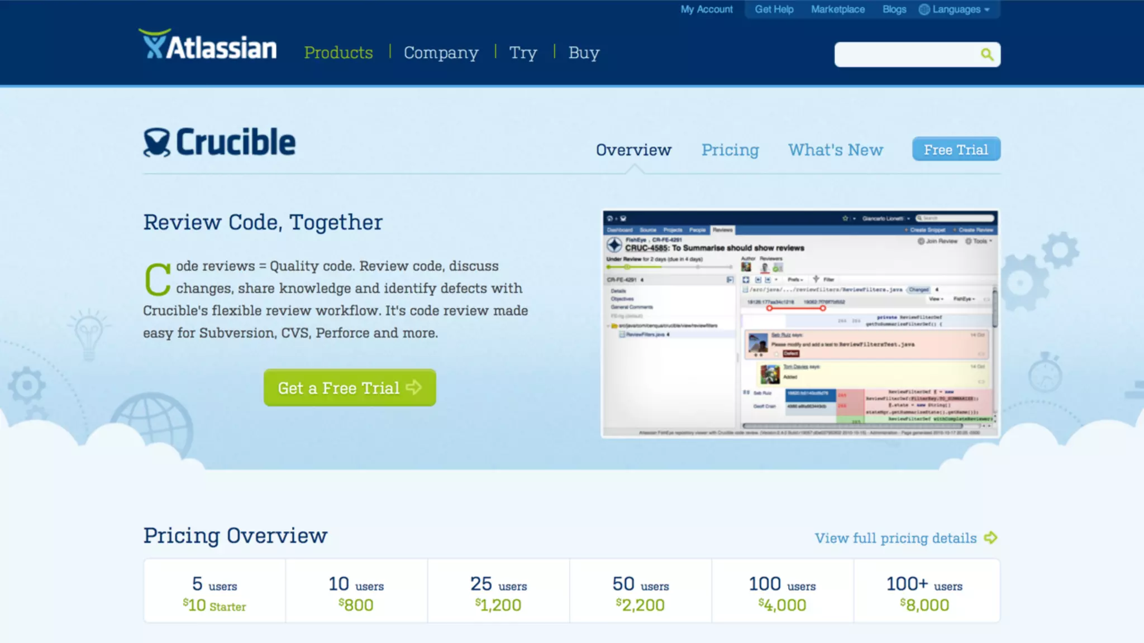Enlarge the Crucible review screenshot thumbnail

click(800, 324)
